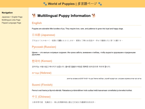
Task: Click the World of Puppies header title
Action: point(73,4)
